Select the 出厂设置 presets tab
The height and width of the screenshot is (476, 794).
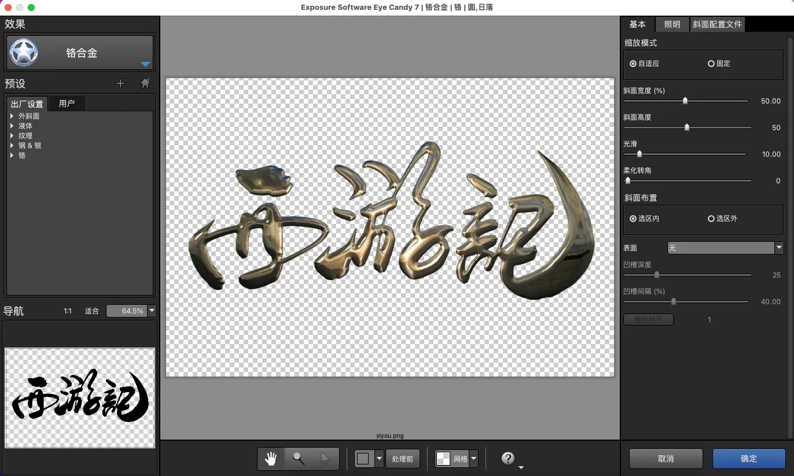[x=27, y=104]
